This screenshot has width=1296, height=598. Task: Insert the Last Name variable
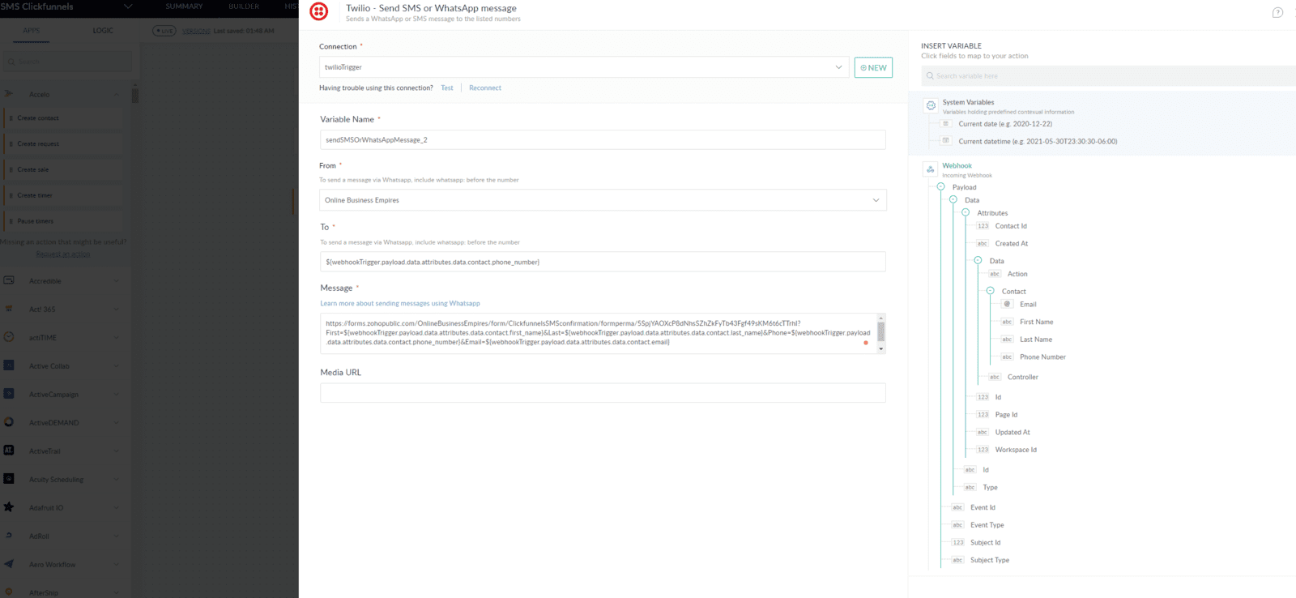click(1036, 340)
